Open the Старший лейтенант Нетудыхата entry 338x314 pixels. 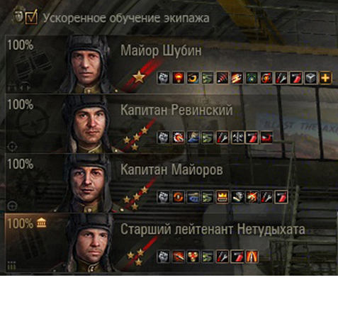(171, 243)
